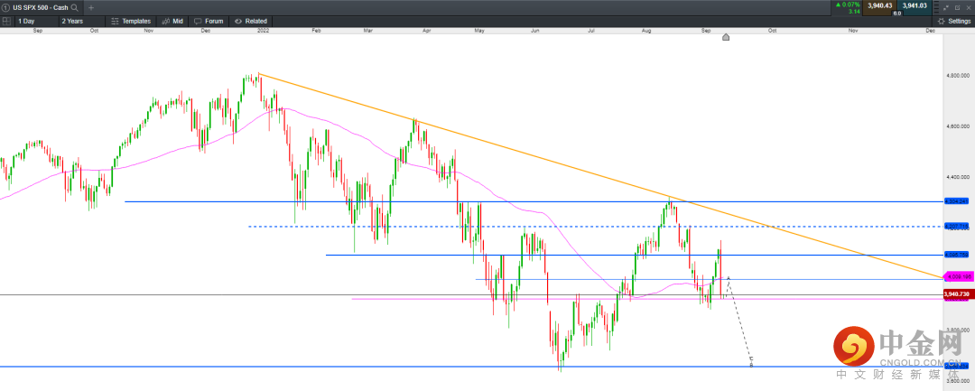Click the magenta 4,009.196 moving average label
Screen dimensions: 975x391
[x=956, y=275]
